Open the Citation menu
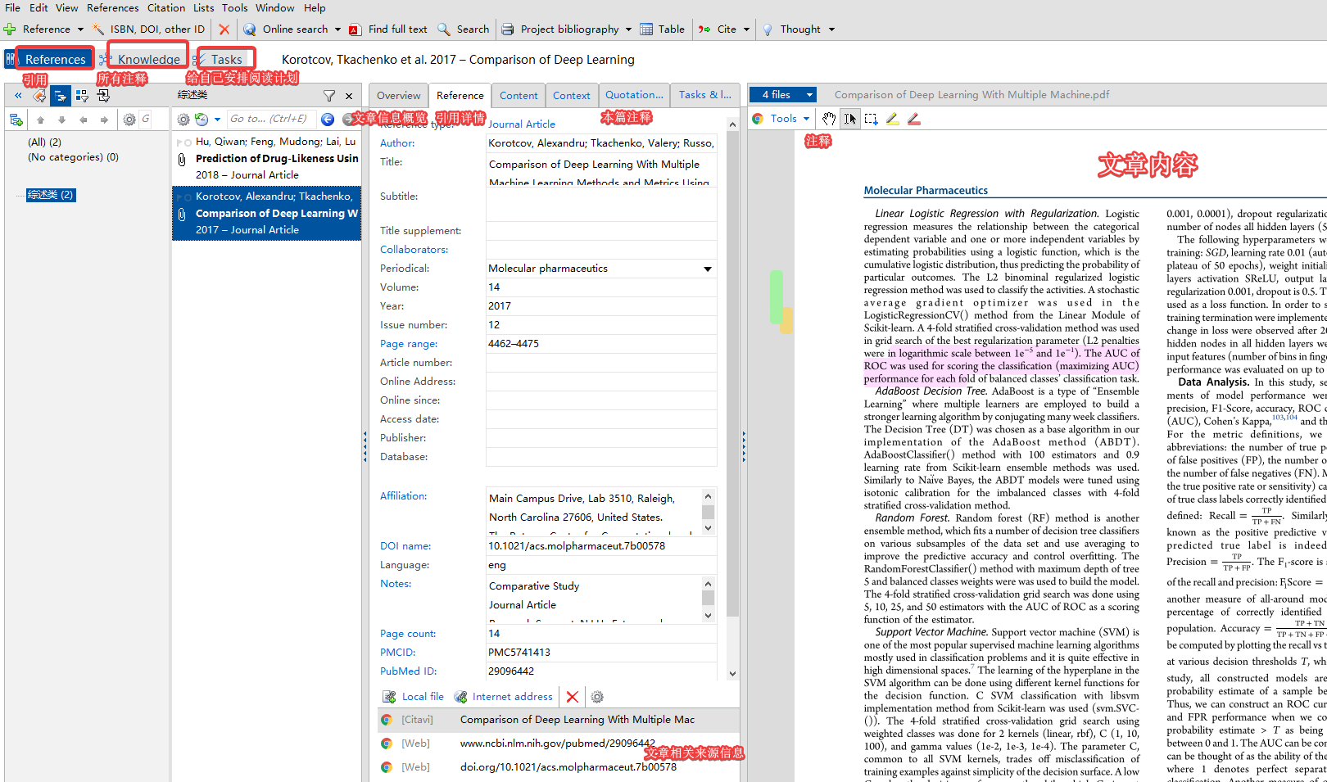 tap(166, 8)
